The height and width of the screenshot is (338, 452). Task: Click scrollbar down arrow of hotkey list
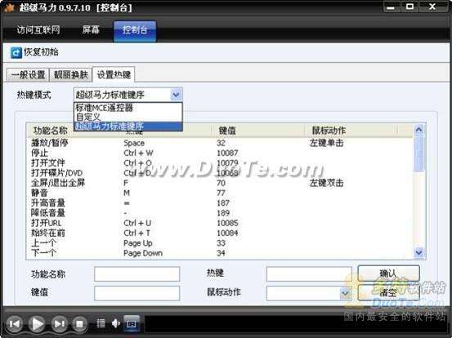click(x=418, y=253)
